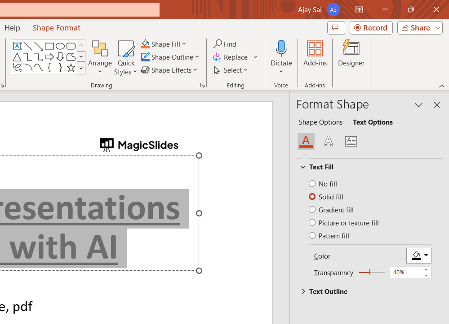Open the Textbox layout icon tab
This screenshot has width=449, height=324.
click(351, 142)
